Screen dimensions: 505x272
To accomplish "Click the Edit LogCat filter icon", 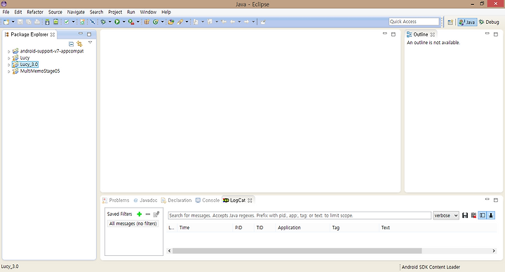I will (156, 214).
